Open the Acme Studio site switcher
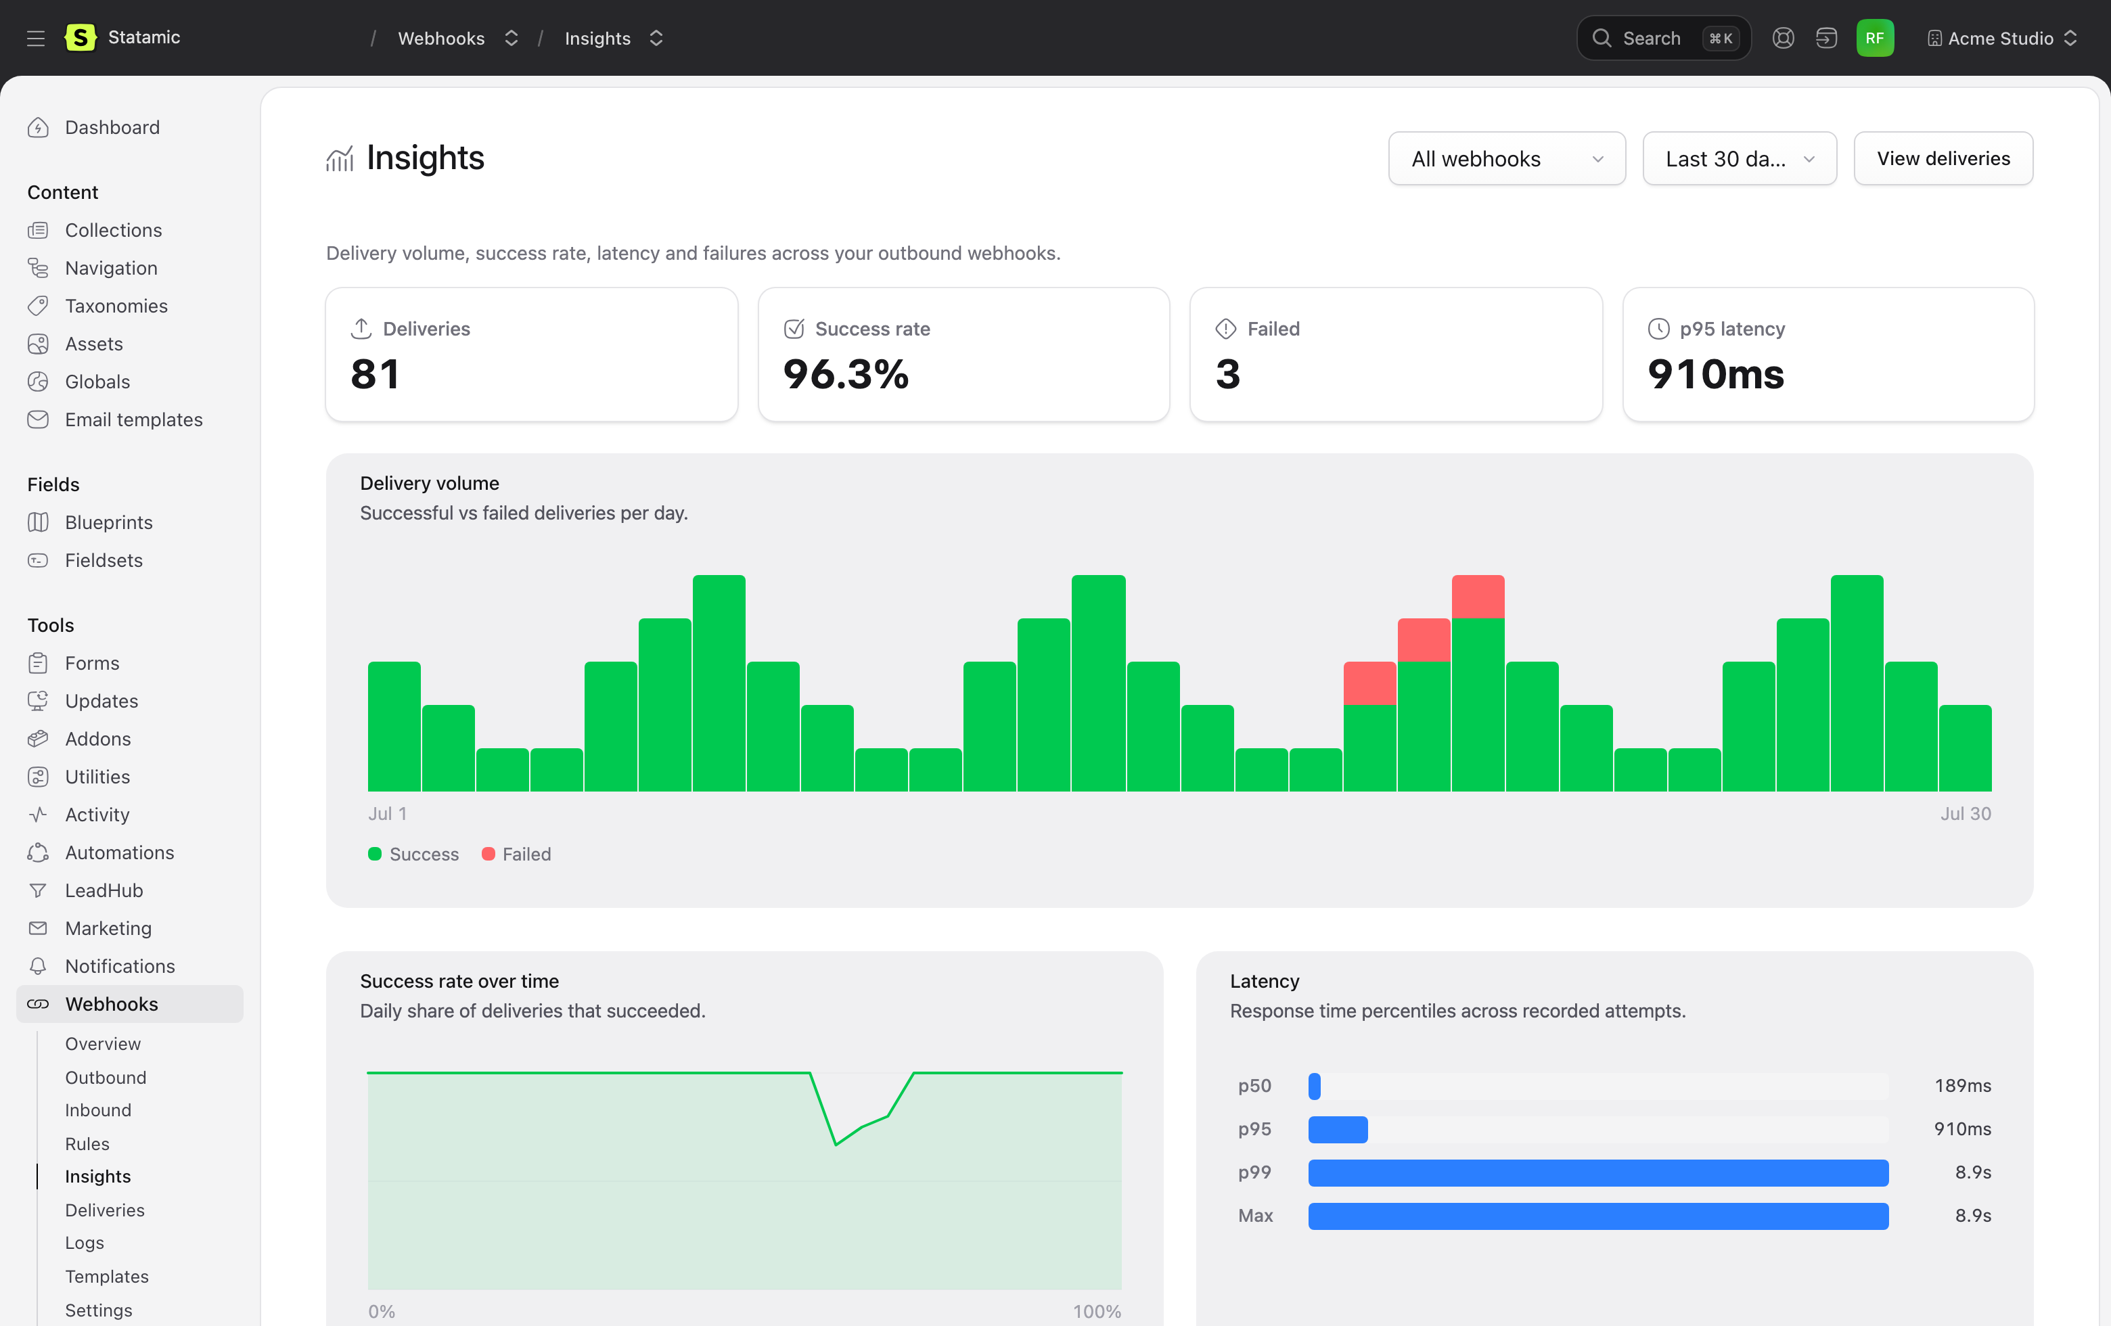The image size is (2111, 1326). point(2001,38)
